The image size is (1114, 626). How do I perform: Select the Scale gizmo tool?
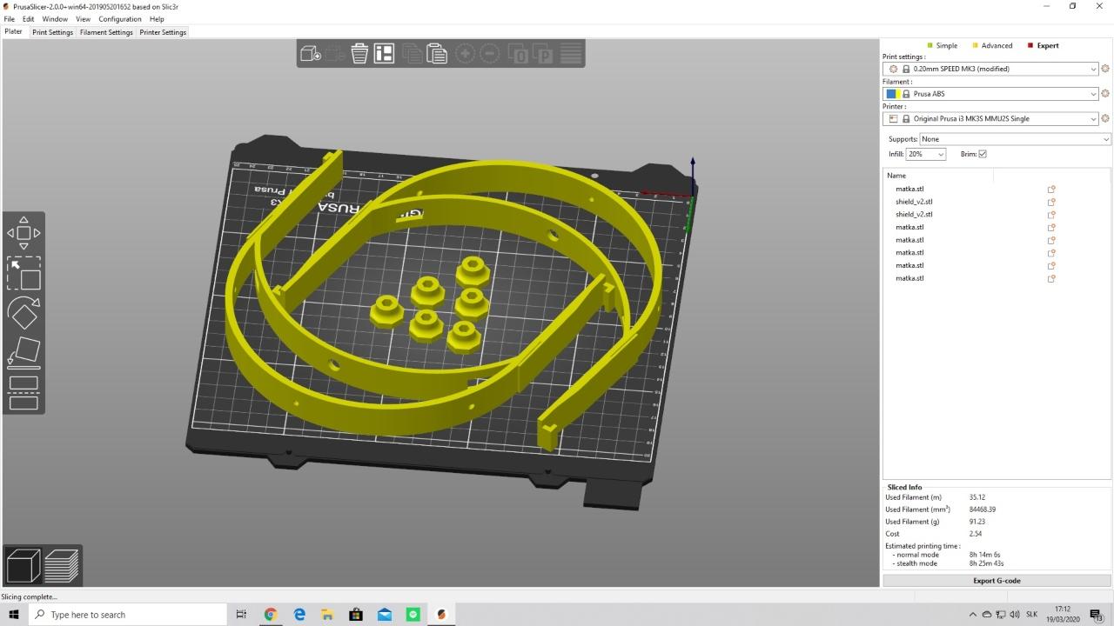[x=23, y=273]
